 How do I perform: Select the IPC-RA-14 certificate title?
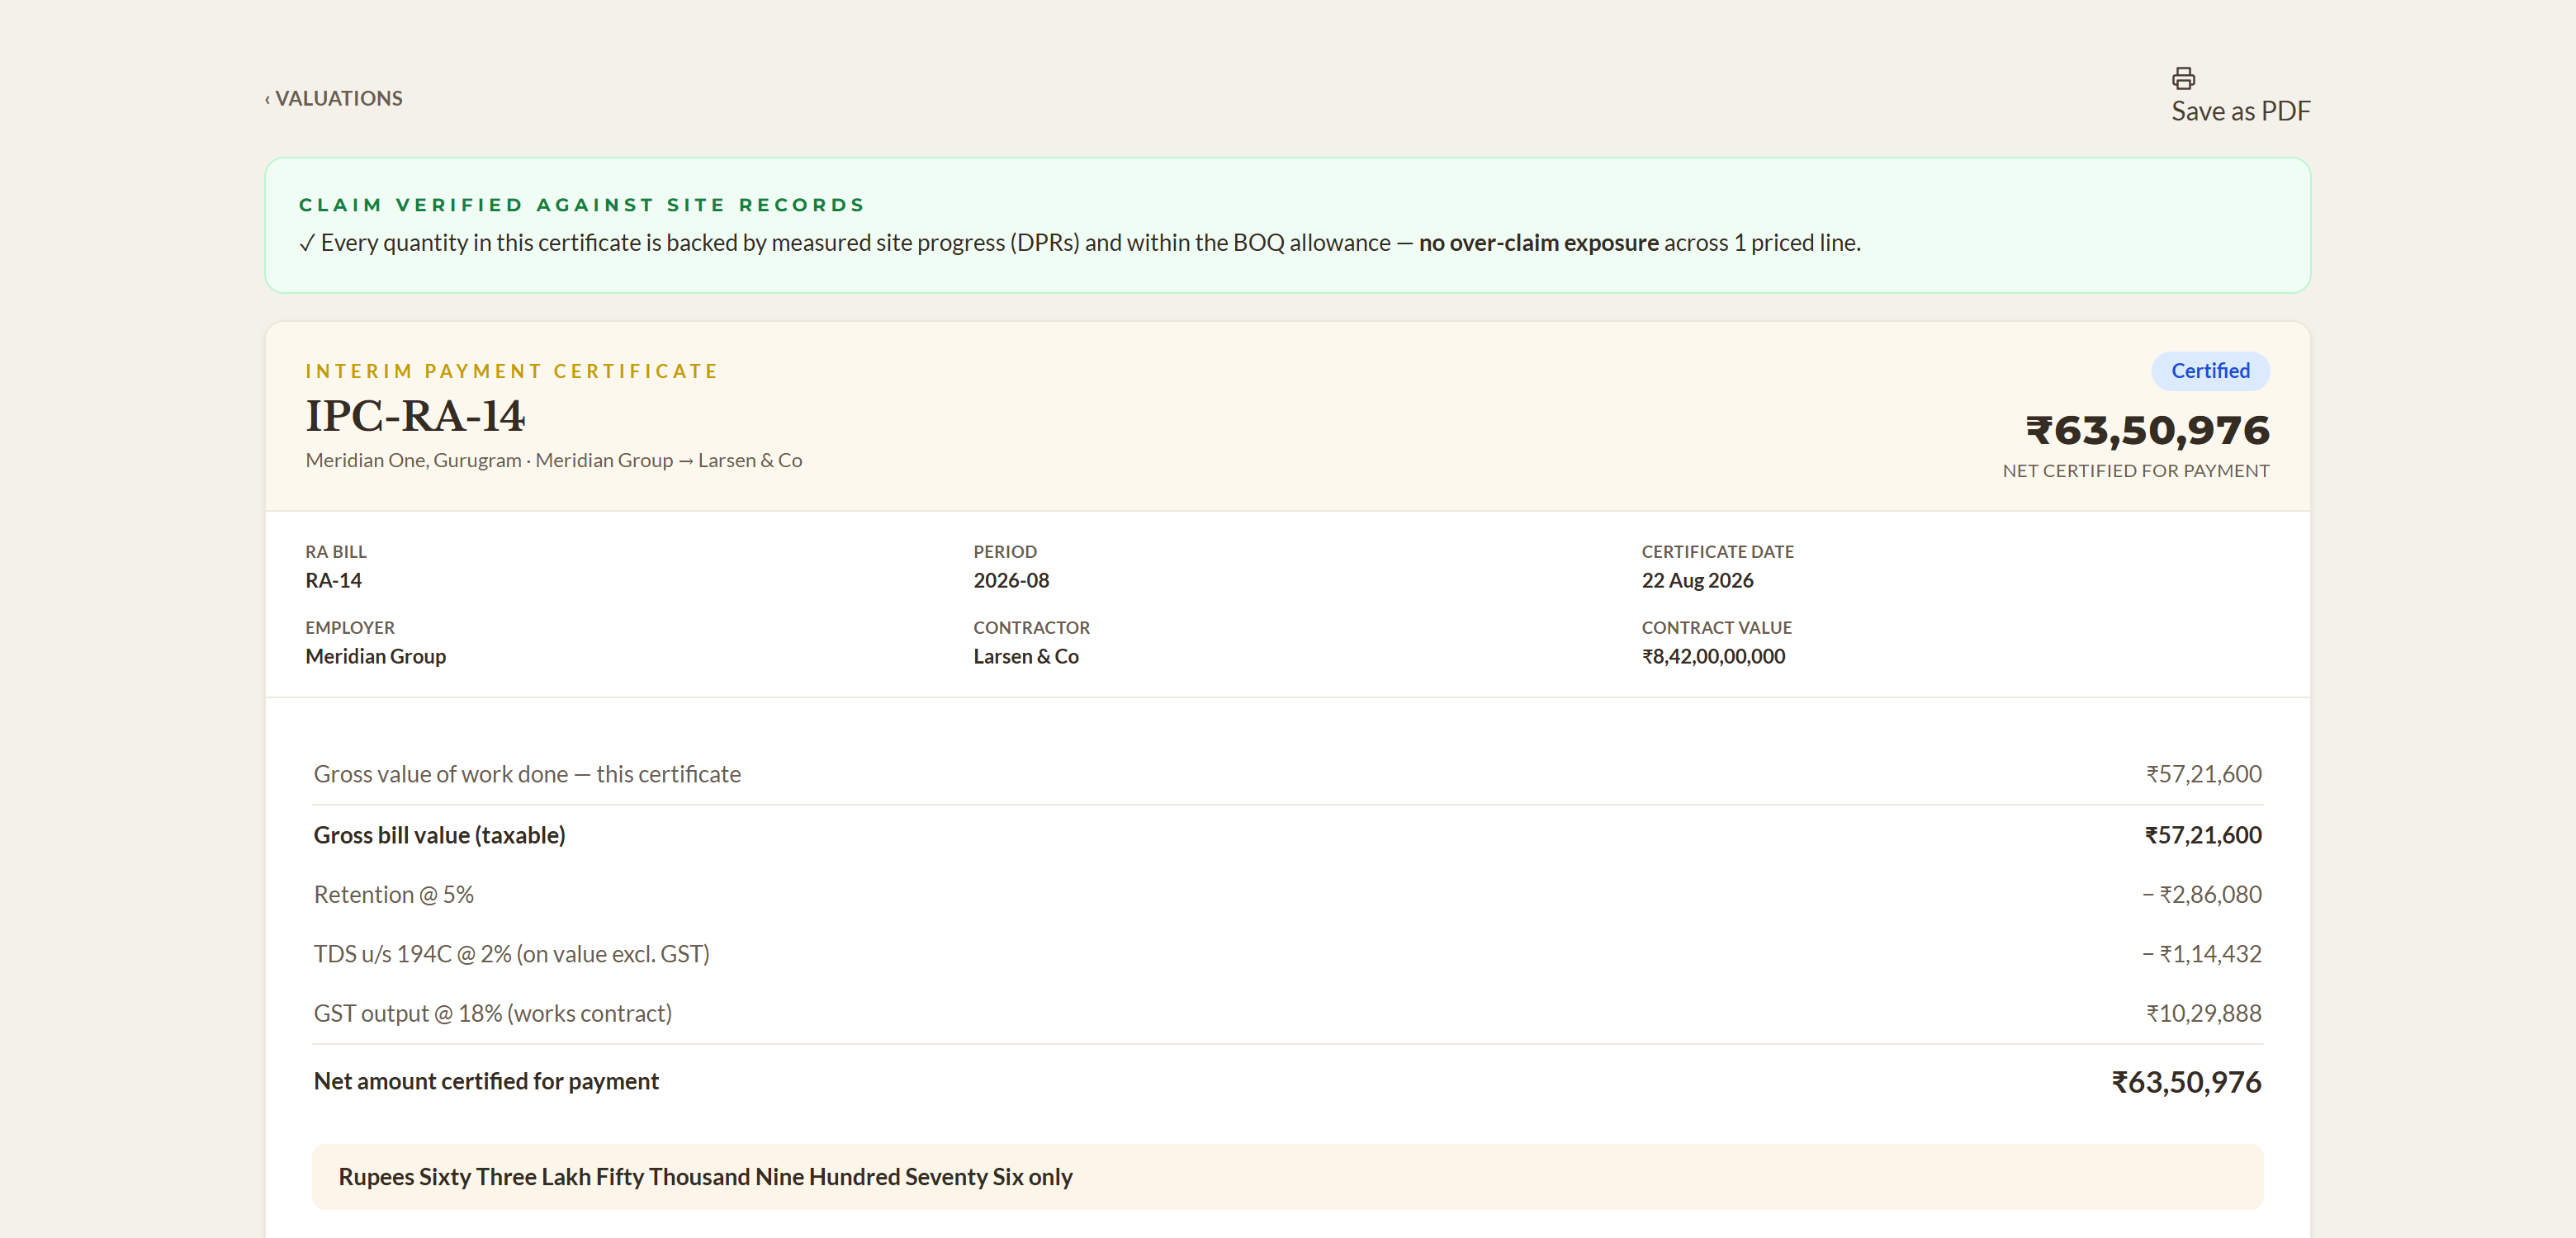(415, 416)
